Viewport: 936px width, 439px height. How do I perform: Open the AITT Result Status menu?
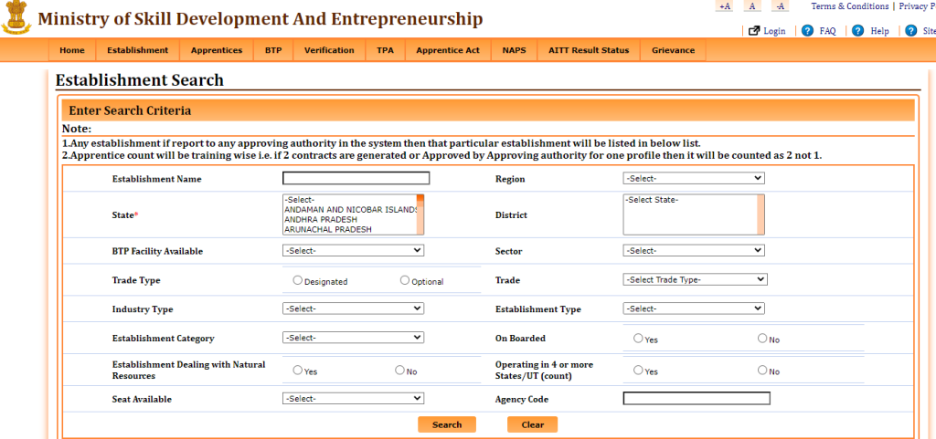pos(589,50)
